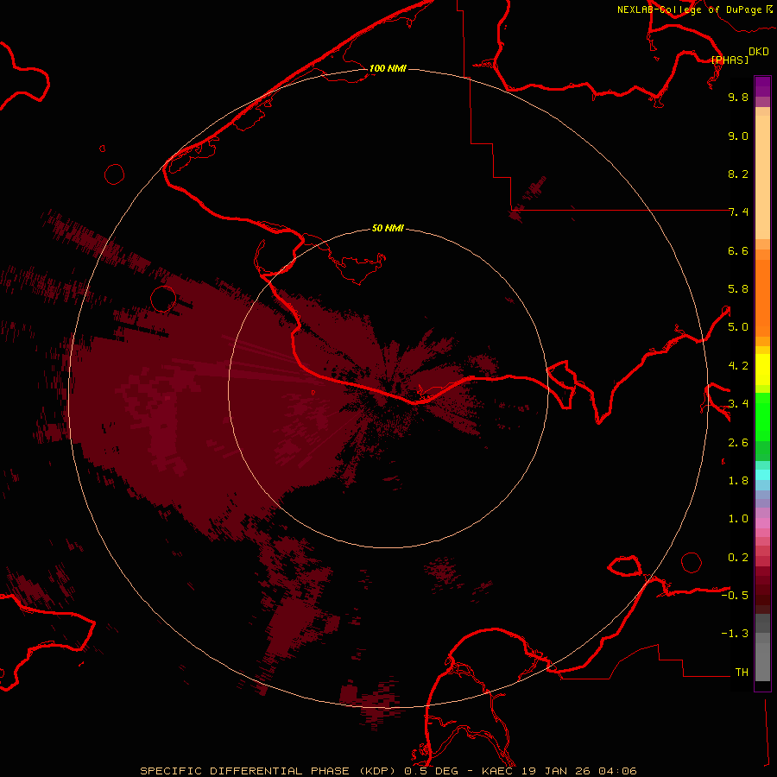Click the -0.5 scale value

[735, 596]
